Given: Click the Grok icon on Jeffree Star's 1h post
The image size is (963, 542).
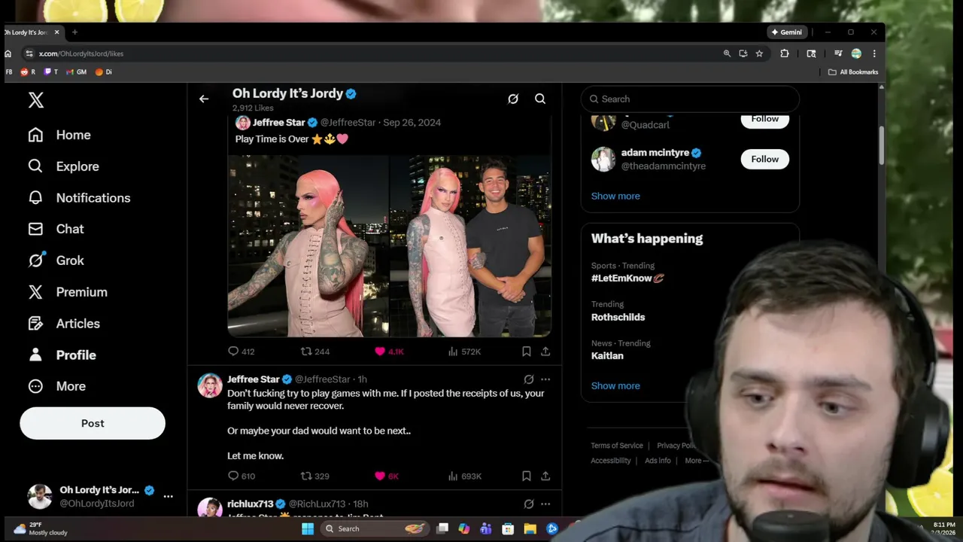Looking at the screenshot, I should [529, 379].
